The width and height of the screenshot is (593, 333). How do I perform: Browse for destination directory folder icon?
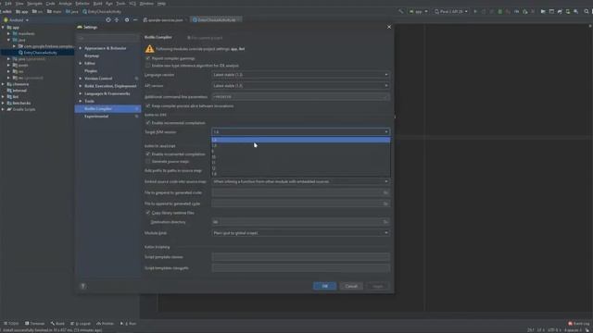click(x=385, y=222)
